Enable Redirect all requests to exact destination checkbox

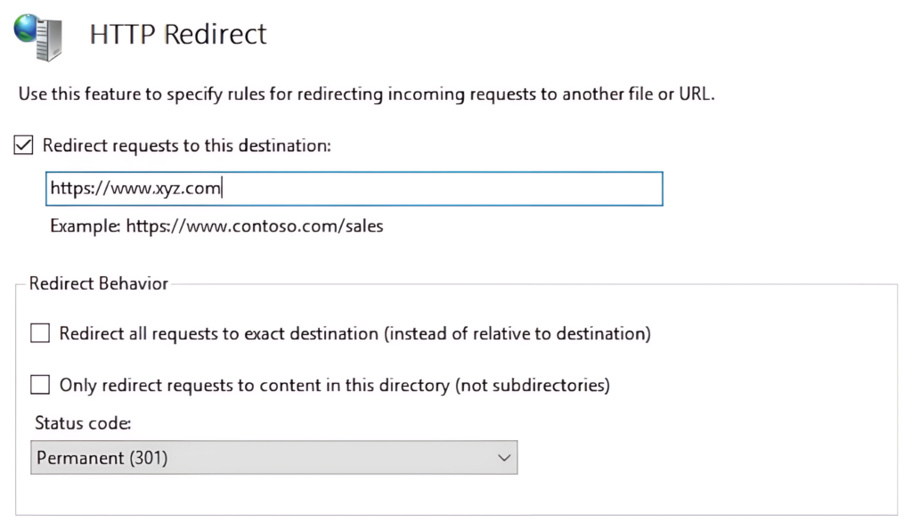point(40,333)
